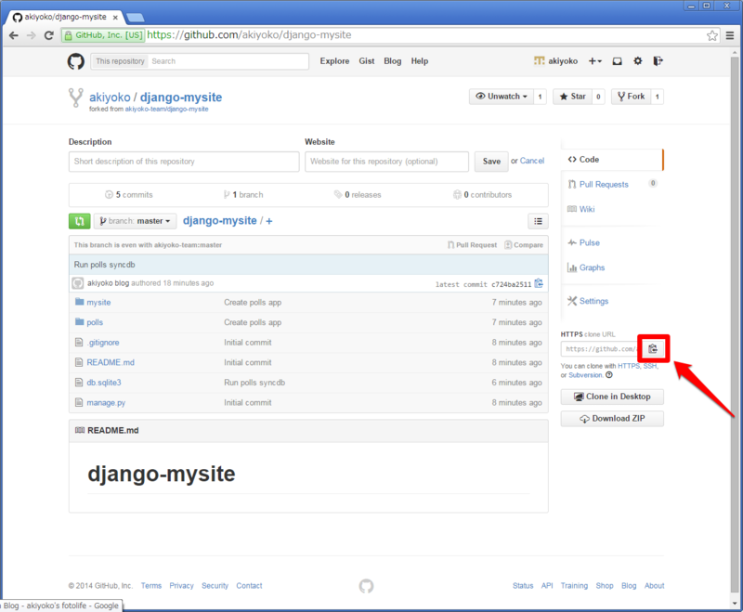
Task: Open the Pulse sidebar tab
Action: coord(584,243)
